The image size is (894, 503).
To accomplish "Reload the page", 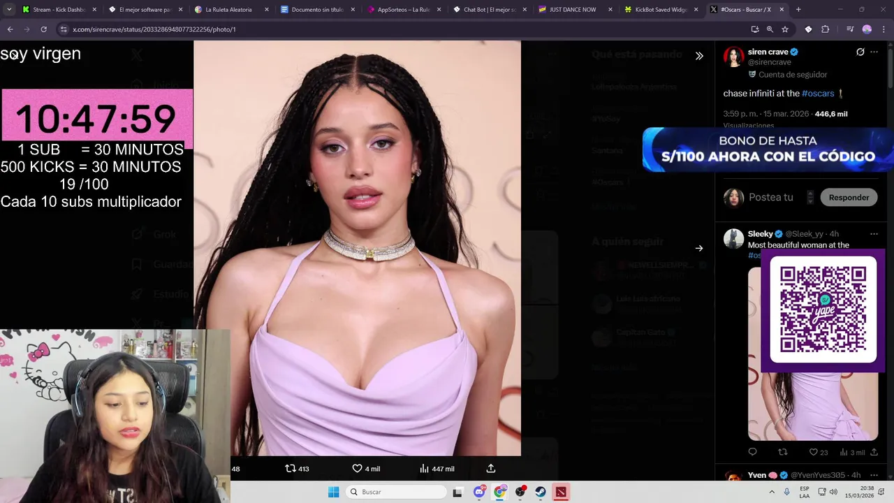I will 43,29.
